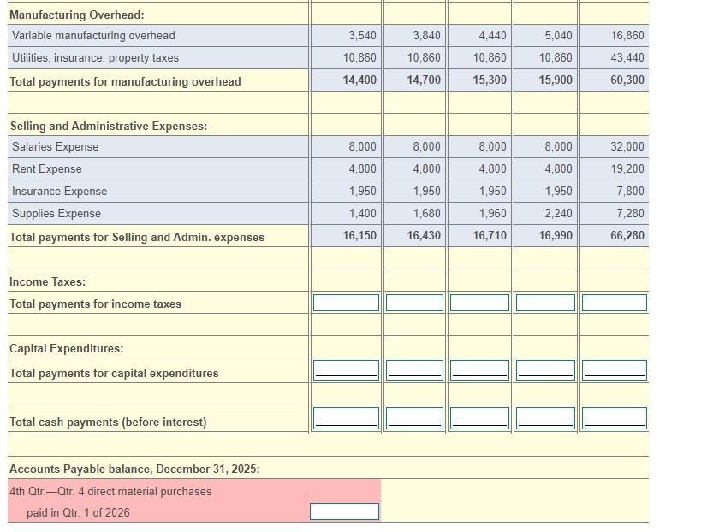The width and height of the screenshot is (707, 532).
Task: Click third quarter income taxes payment field
Action: tap(479, 303)
